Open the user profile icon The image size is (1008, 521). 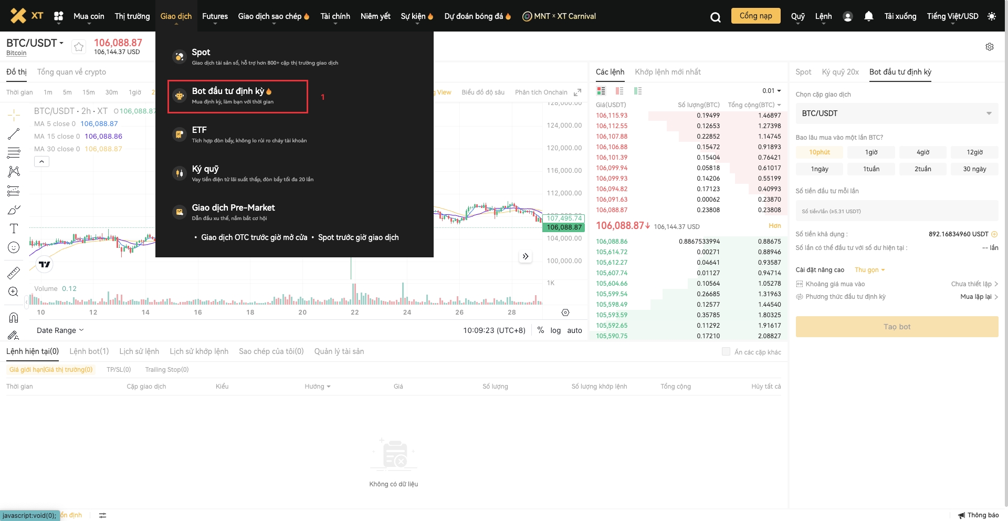pos(847,16)
